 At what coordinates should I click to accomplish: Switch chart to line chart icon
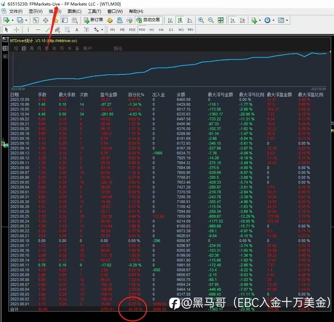190,20
